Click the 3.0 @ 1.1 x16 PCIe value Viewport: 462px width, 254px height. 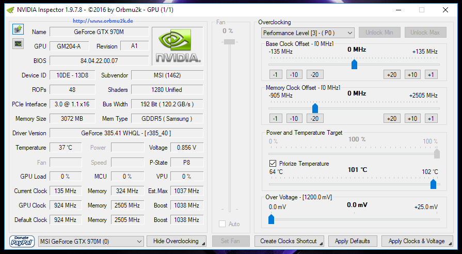(x=72, y=104)
